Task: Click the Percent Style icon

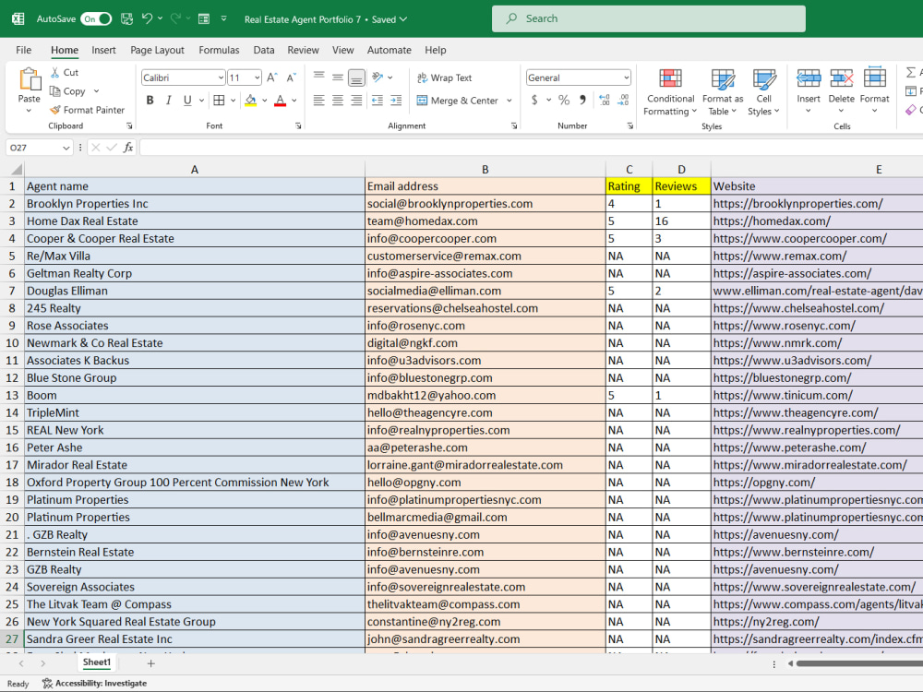Action: tap(564, 100)
